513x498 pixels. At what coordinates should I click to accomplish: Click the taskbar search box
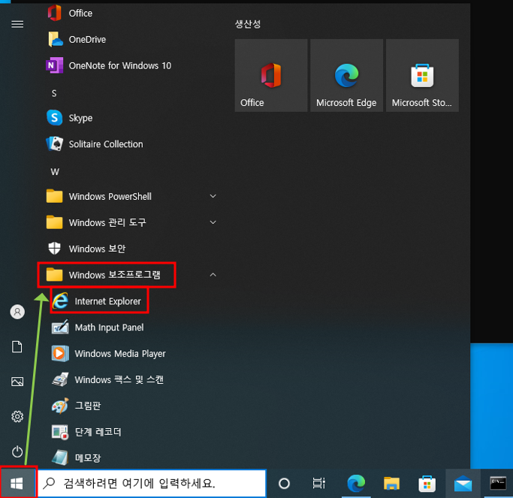pyautogui.click(x=152, y=483)
